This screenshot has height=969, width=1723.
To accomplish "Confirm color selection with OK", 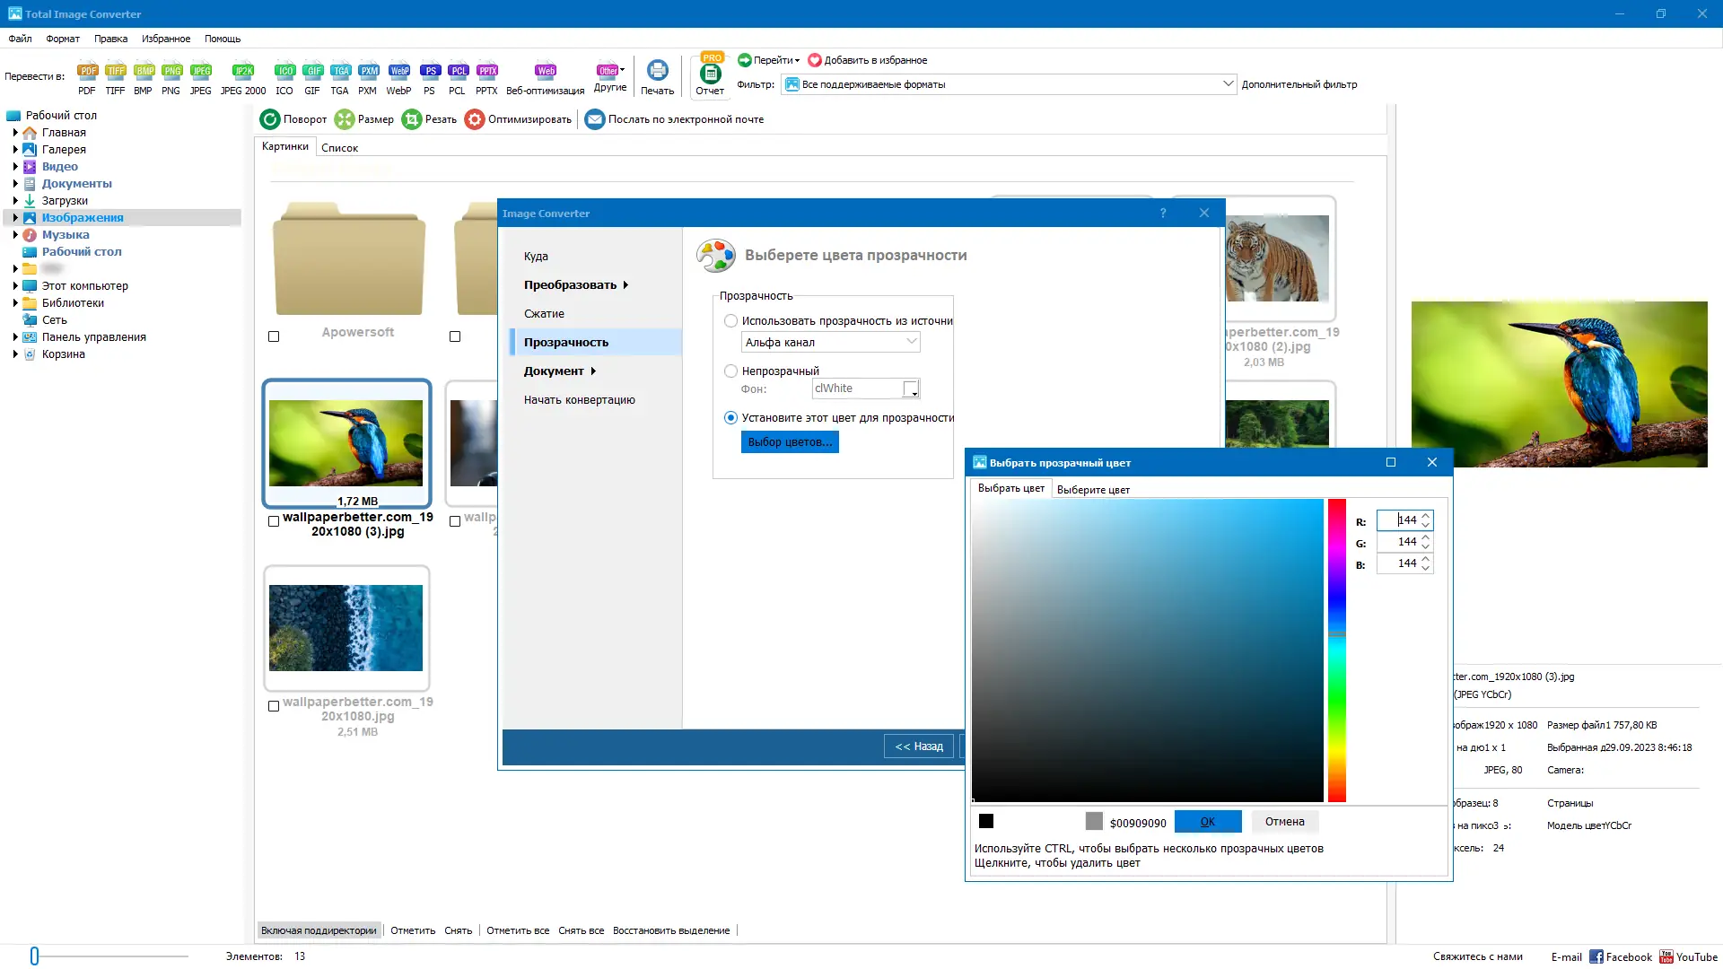I will point(1207,821).
